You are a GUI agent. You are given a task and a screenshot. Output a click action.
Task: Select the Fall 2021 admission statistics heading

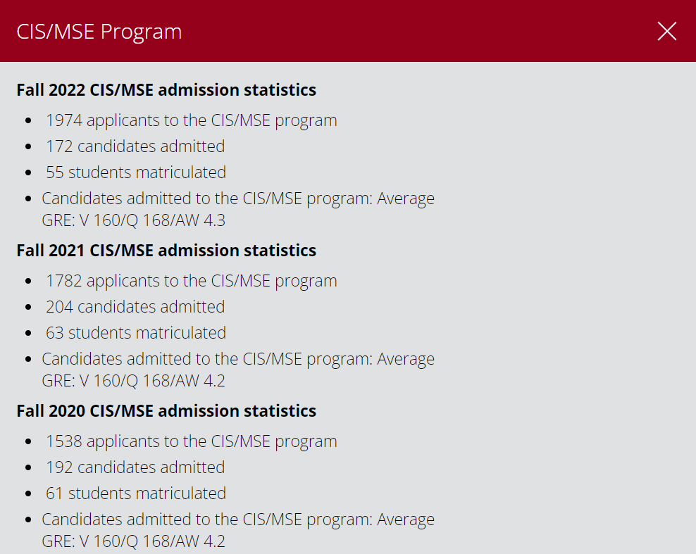(x=166, y=251)
